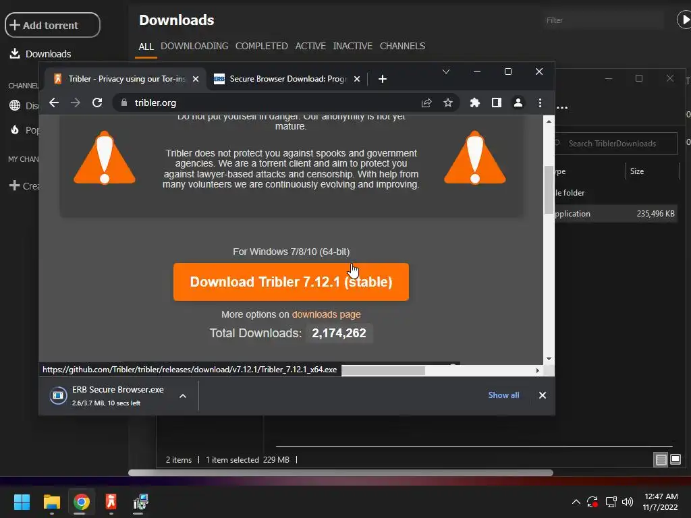This screenshot has width=691, height=518.
Task: Click the Create channel plus icon
Action: point(15,185)
